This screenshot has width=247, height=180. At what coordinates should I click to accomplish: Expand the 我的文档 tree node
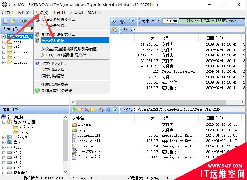4,137
